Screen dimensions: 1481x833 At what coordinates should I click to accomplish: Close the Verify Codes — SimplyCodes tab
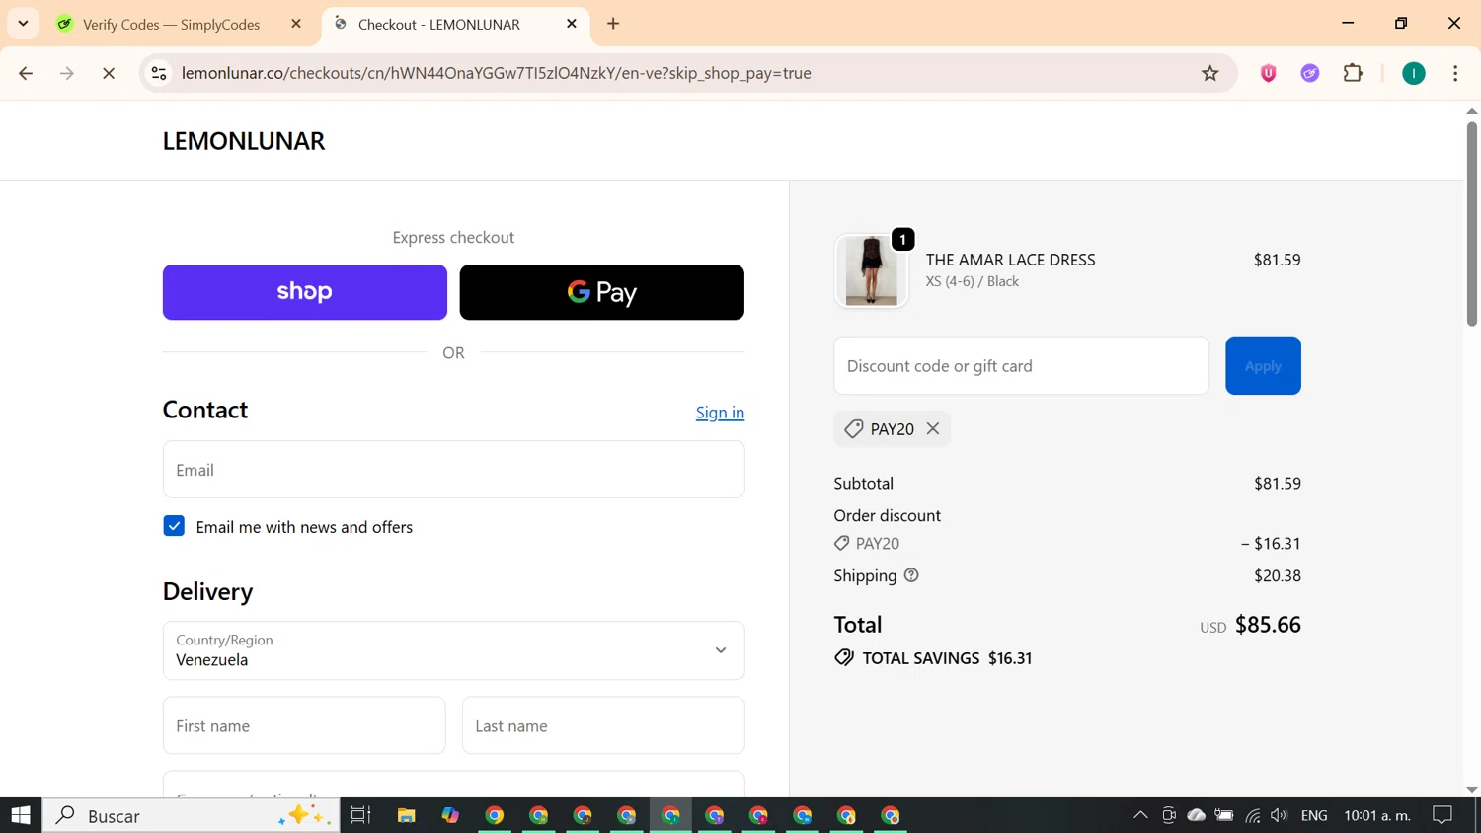click(295, 24)
